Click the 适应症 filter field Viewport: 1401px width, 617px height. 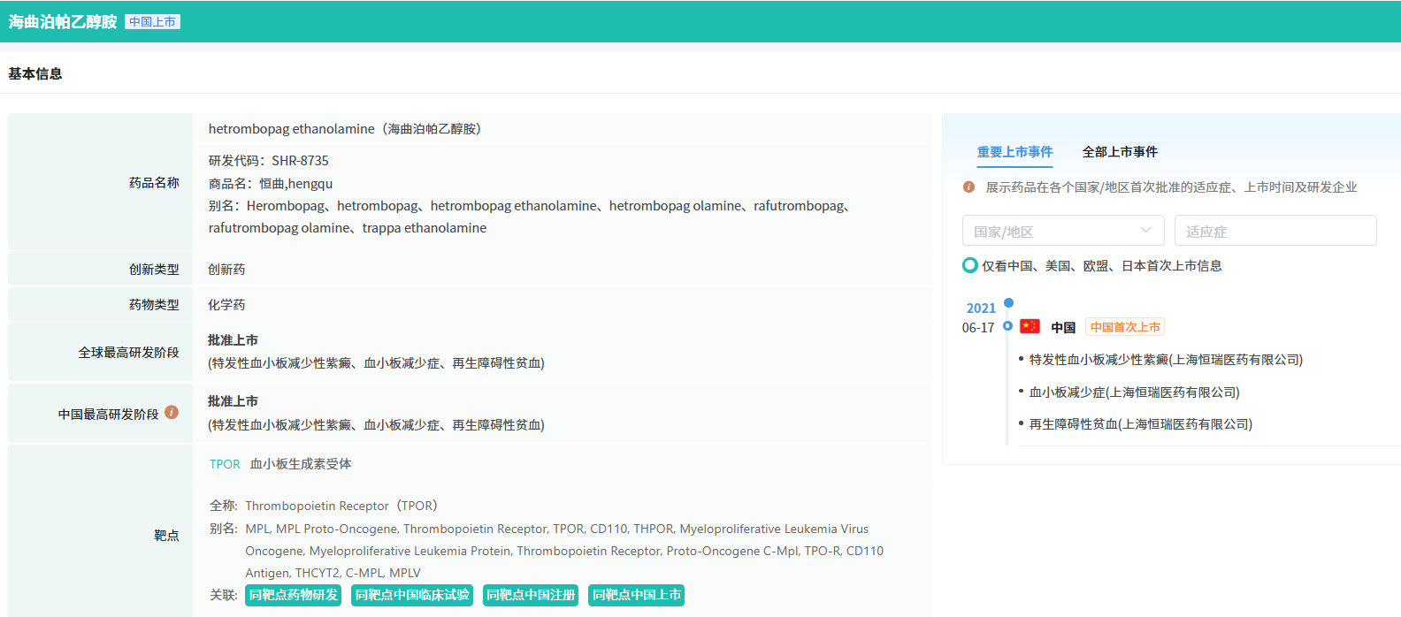[x=1275, y=231]
